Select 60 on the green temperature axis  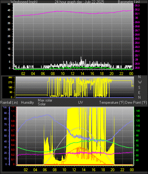click(x=137, y=151)
